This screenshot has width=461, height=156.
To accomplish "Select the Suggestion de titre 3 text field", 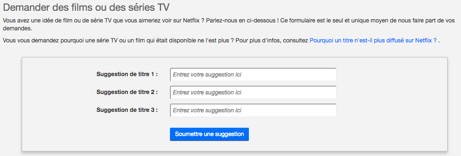I will [253, 110].
